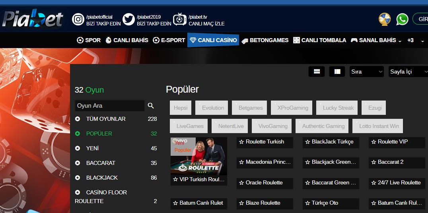Click the game search magnifier icon
Image resolution: width=428 pixels, height=213 pixels.
(x=151, y=106)
